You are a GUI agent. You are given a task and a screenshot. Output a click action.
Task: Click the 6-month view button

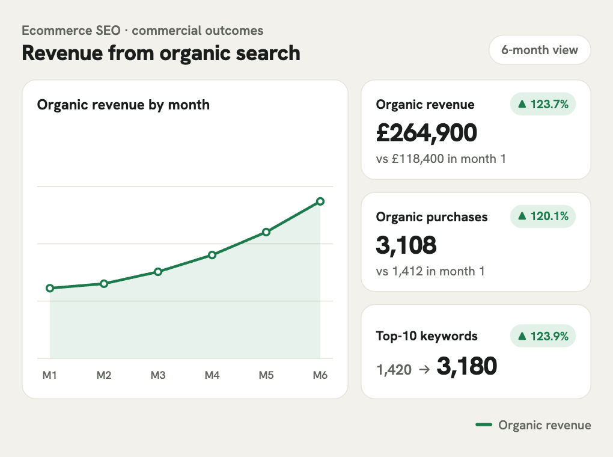pos(540,50)
